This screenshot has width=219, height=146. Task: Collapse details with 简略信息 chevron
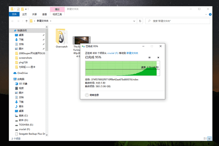pos(87,95)
